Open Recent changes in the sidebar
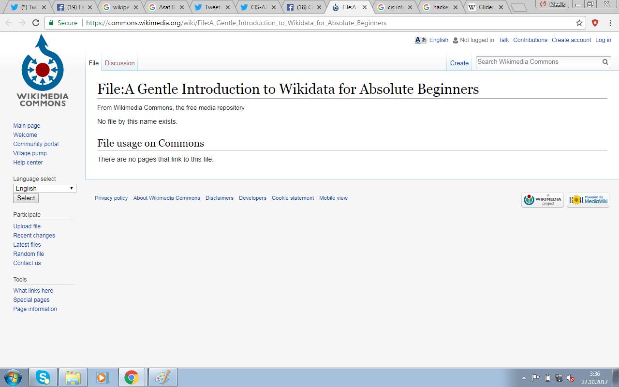Image resolution: width=619 pixels, height=387 pixels. click(34, 236)
